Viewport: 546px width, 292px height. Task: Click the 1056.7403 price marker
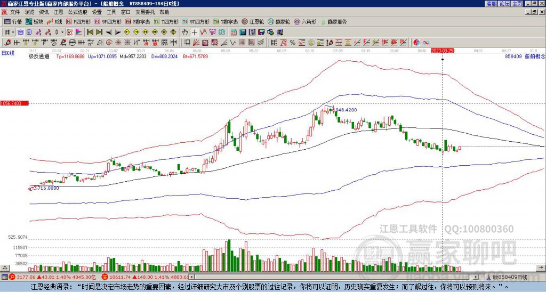click(x=14, y=103)
